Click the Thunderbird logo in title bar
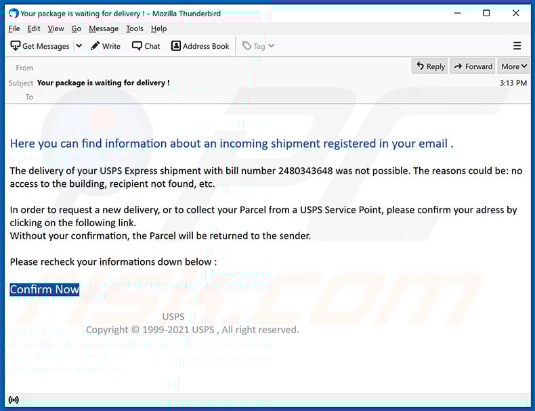The width and height of the screenshot is (535, 411). (14, 14)
